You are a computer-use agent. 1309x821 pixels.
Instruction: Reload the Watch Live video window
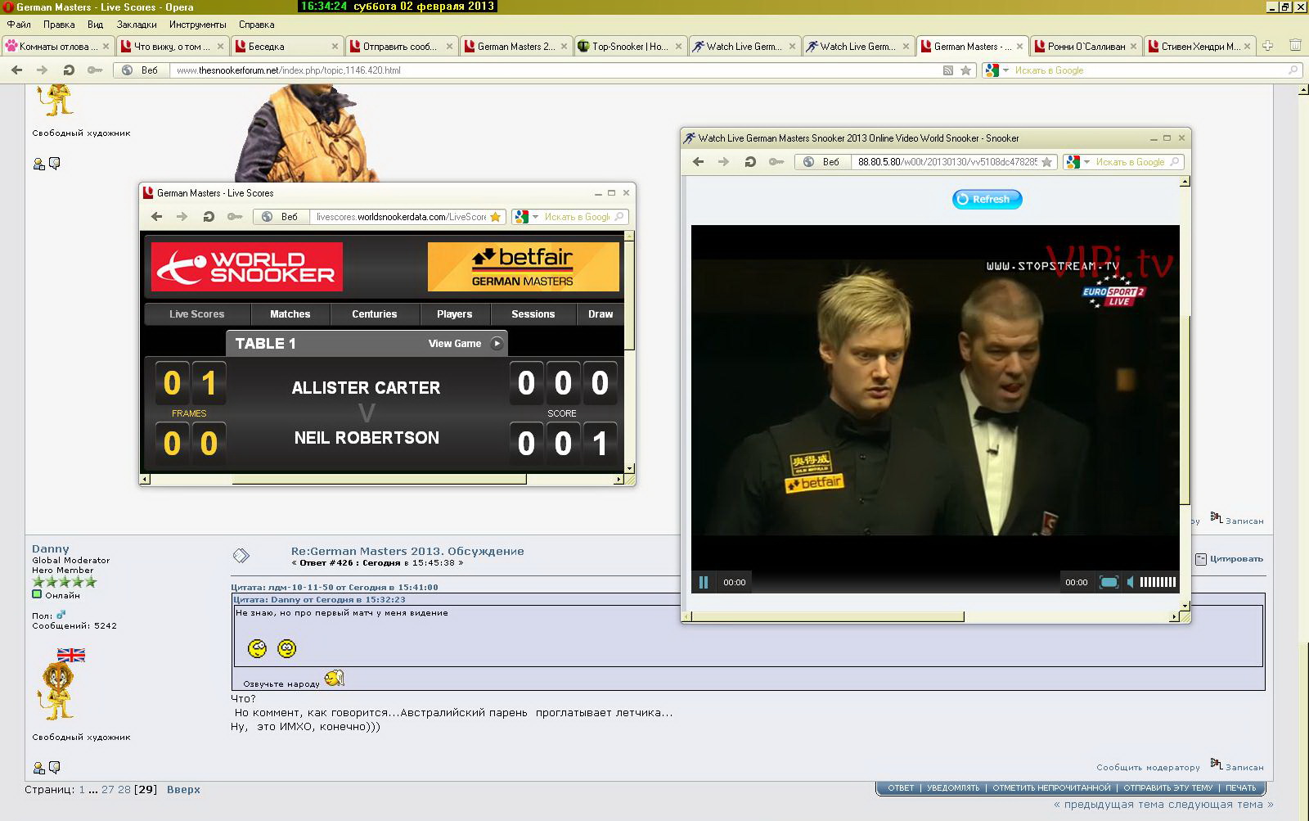click(750, 162)
